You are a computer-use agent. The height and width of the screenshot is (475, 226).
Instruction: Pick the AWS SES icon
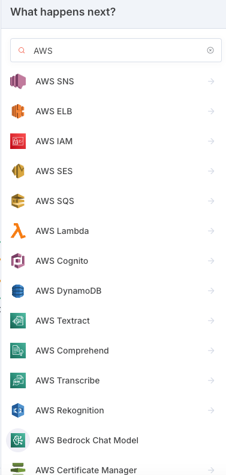18,171
